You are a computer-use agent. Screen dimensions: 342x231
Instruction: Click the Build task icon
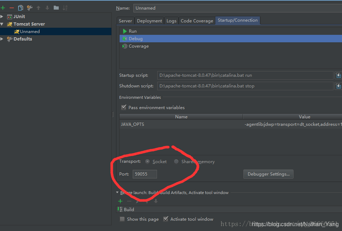[120, 209]
